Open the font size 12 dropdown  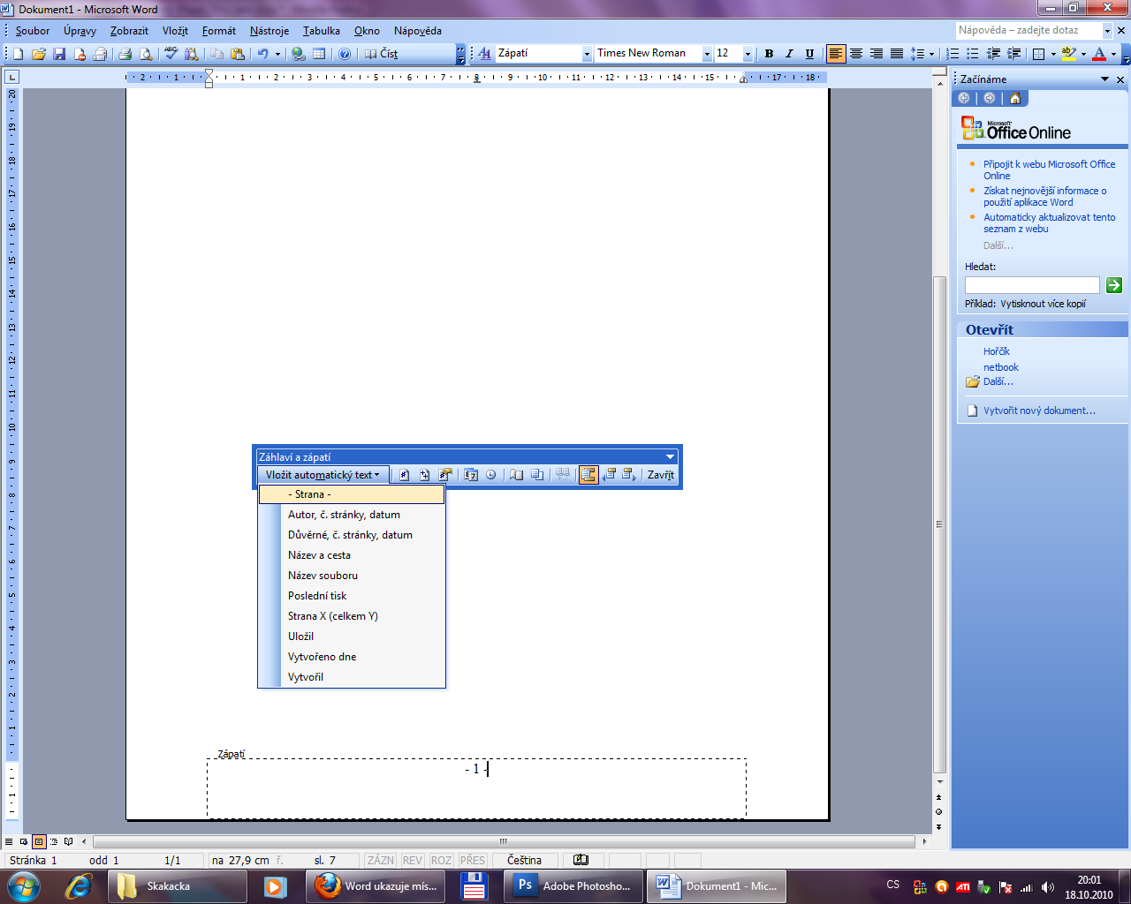click(x=748, y=54)
